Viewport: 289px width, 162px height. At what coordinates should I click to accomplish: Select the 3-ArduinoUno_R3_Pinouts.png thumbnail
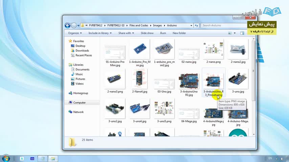(x=214, y=81)
